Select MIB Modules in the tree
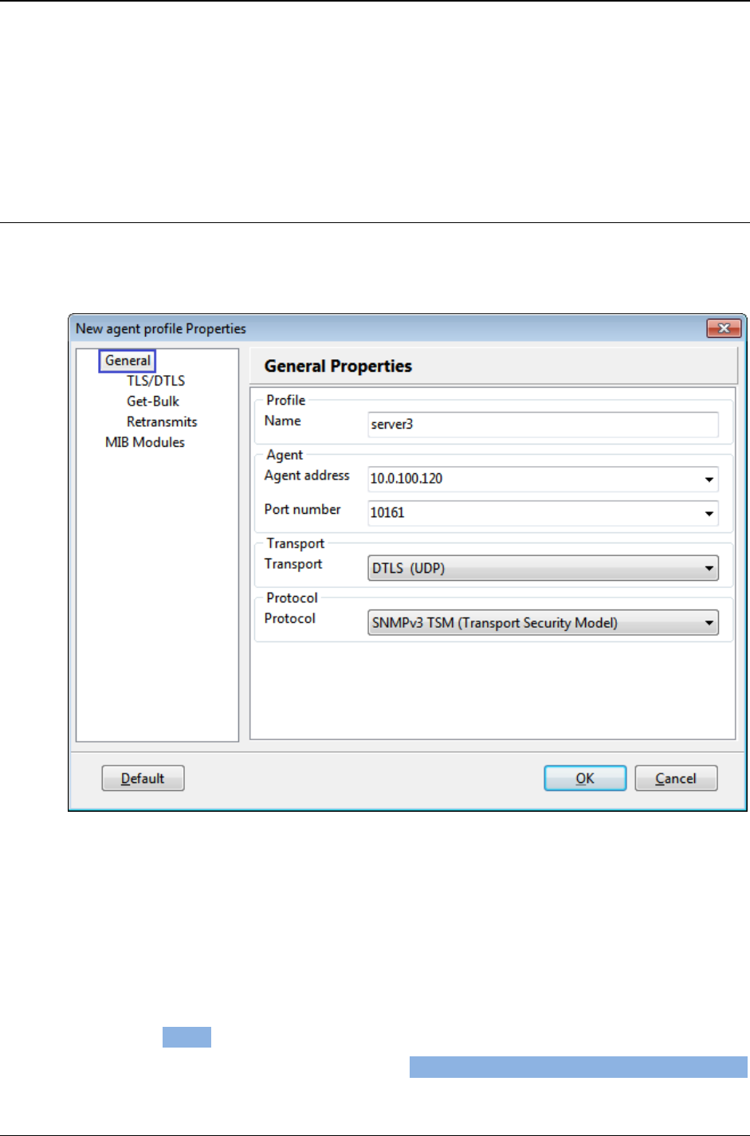The height and width of the screenshot is (1136, 750). [x=144, y=442]
